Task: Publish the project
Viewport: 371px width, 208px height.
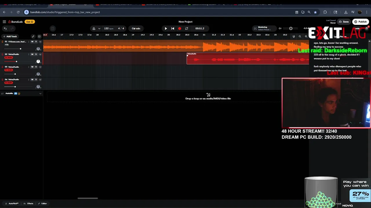Action: (x=361, y=22)
